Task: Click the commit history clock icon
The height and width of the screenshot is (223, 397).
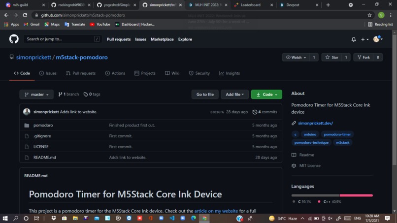Action: (x=255, y=112)
